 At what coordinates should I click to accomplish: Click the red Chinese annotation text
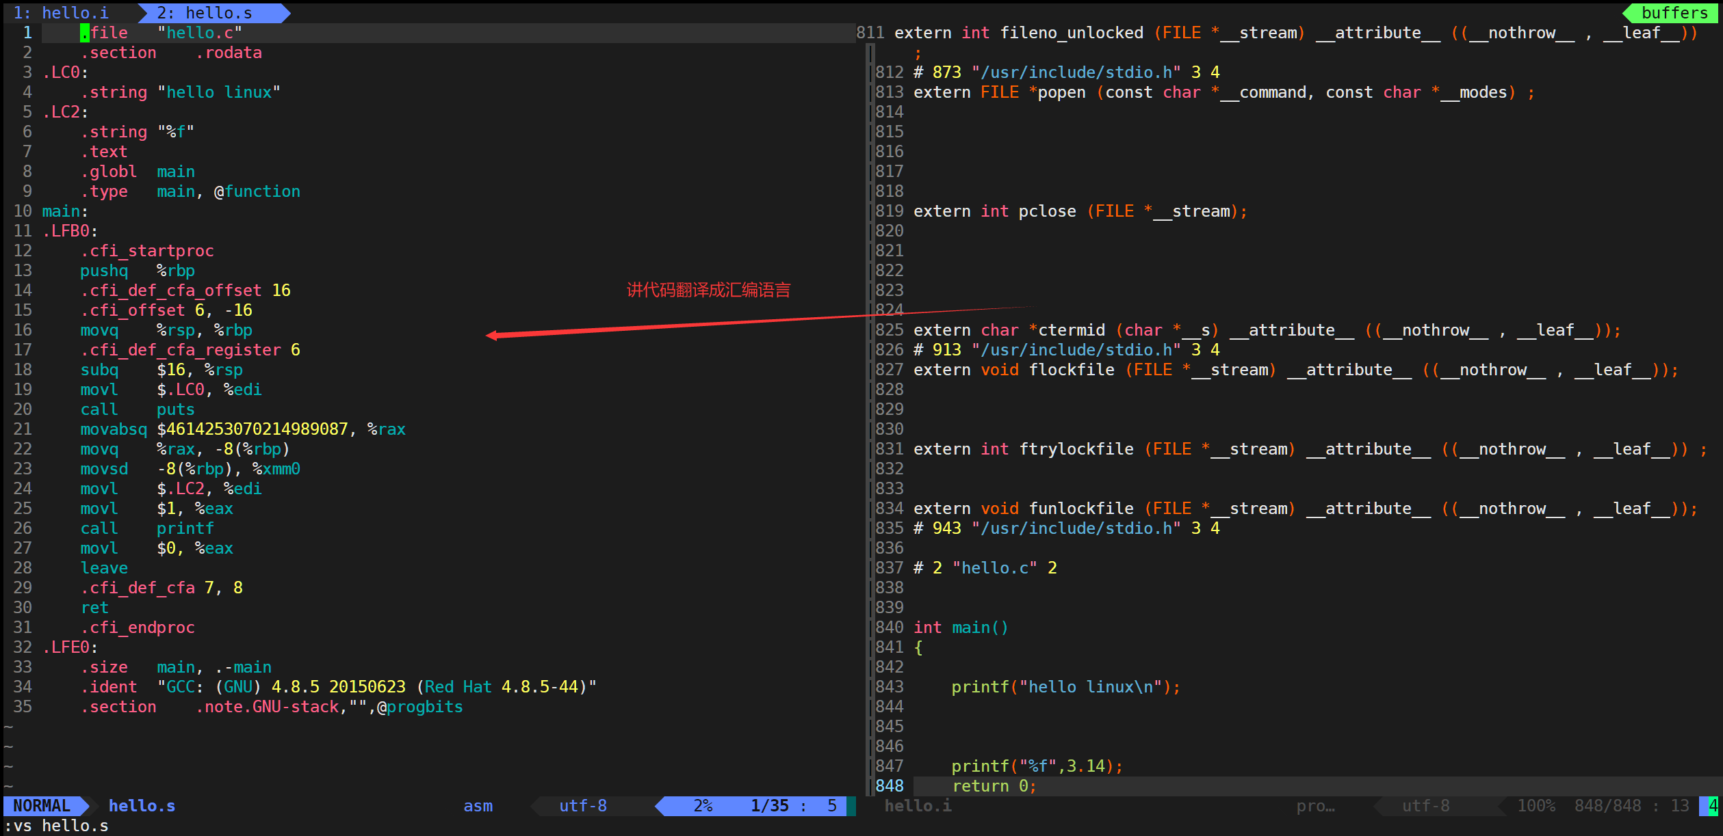(708, 290)
